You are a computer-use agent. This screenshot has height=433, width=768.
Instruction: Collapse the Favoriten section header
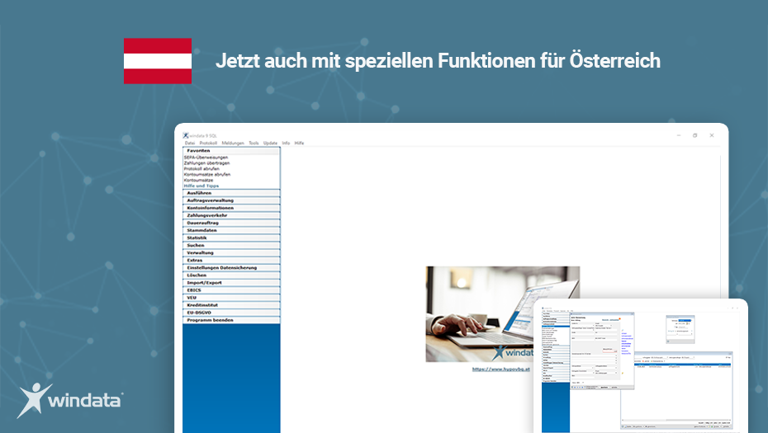(231, 151)
